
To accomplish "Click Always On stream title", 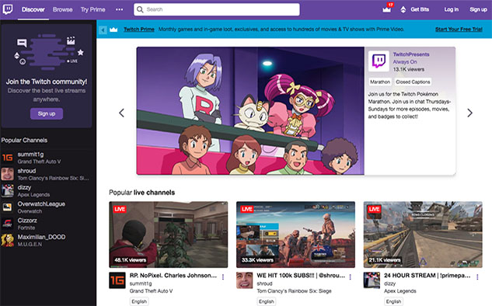I will tap(405, 62).
